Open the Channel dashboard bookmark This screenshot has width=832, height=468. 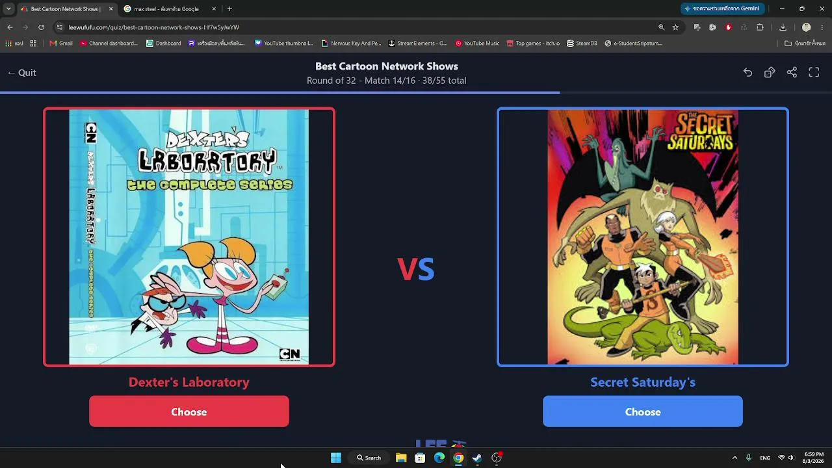109,44
